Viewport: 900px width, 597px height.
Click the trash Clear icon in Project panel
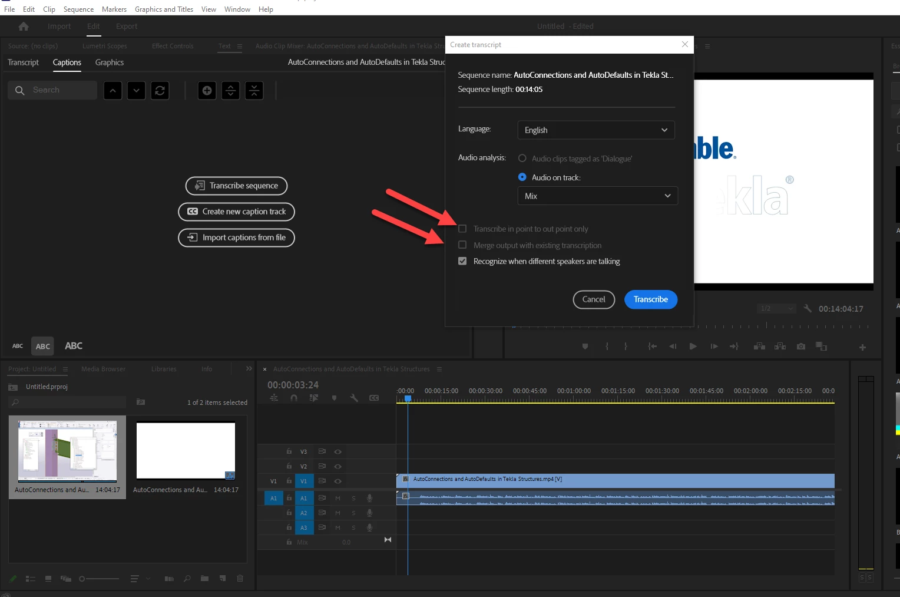coord(240,579)
